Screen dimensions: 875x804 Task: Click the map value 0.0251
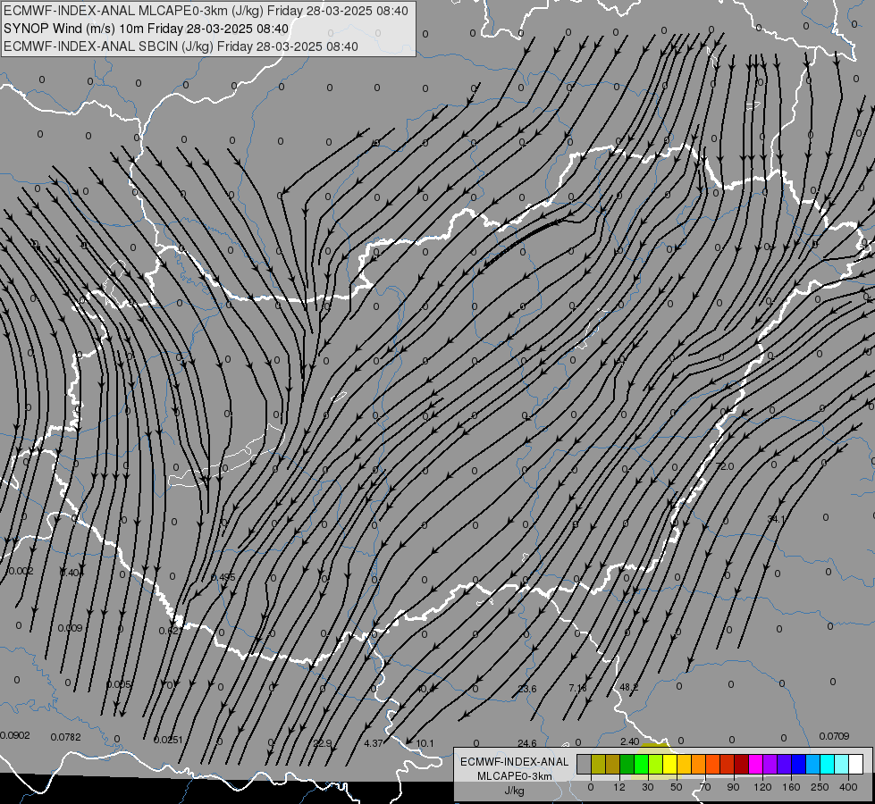pos(168,740)
